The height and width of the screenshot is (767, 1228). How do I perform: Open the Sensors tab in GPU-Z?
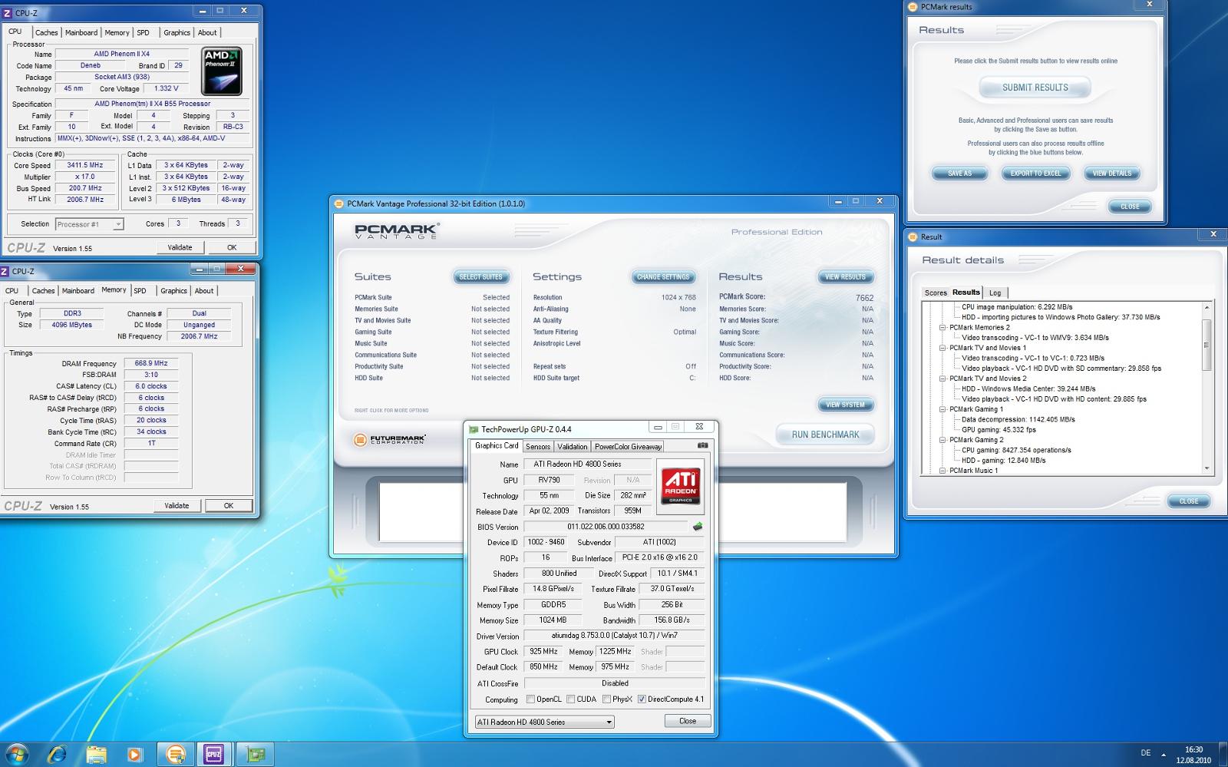click(x=537, y=446)
